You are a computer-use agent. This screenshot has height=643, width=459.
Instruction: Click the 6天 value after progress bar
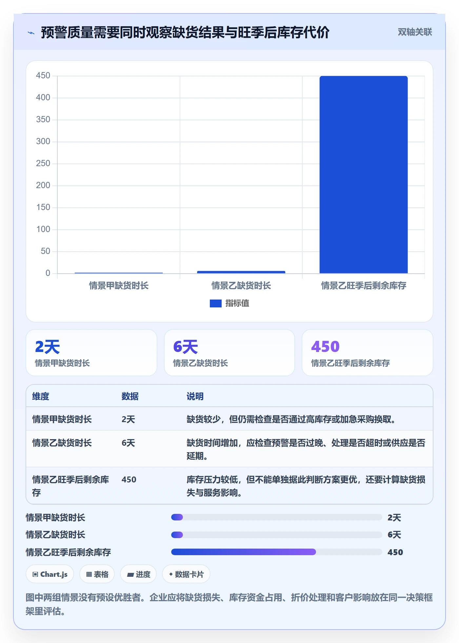[x=394, y=535]
